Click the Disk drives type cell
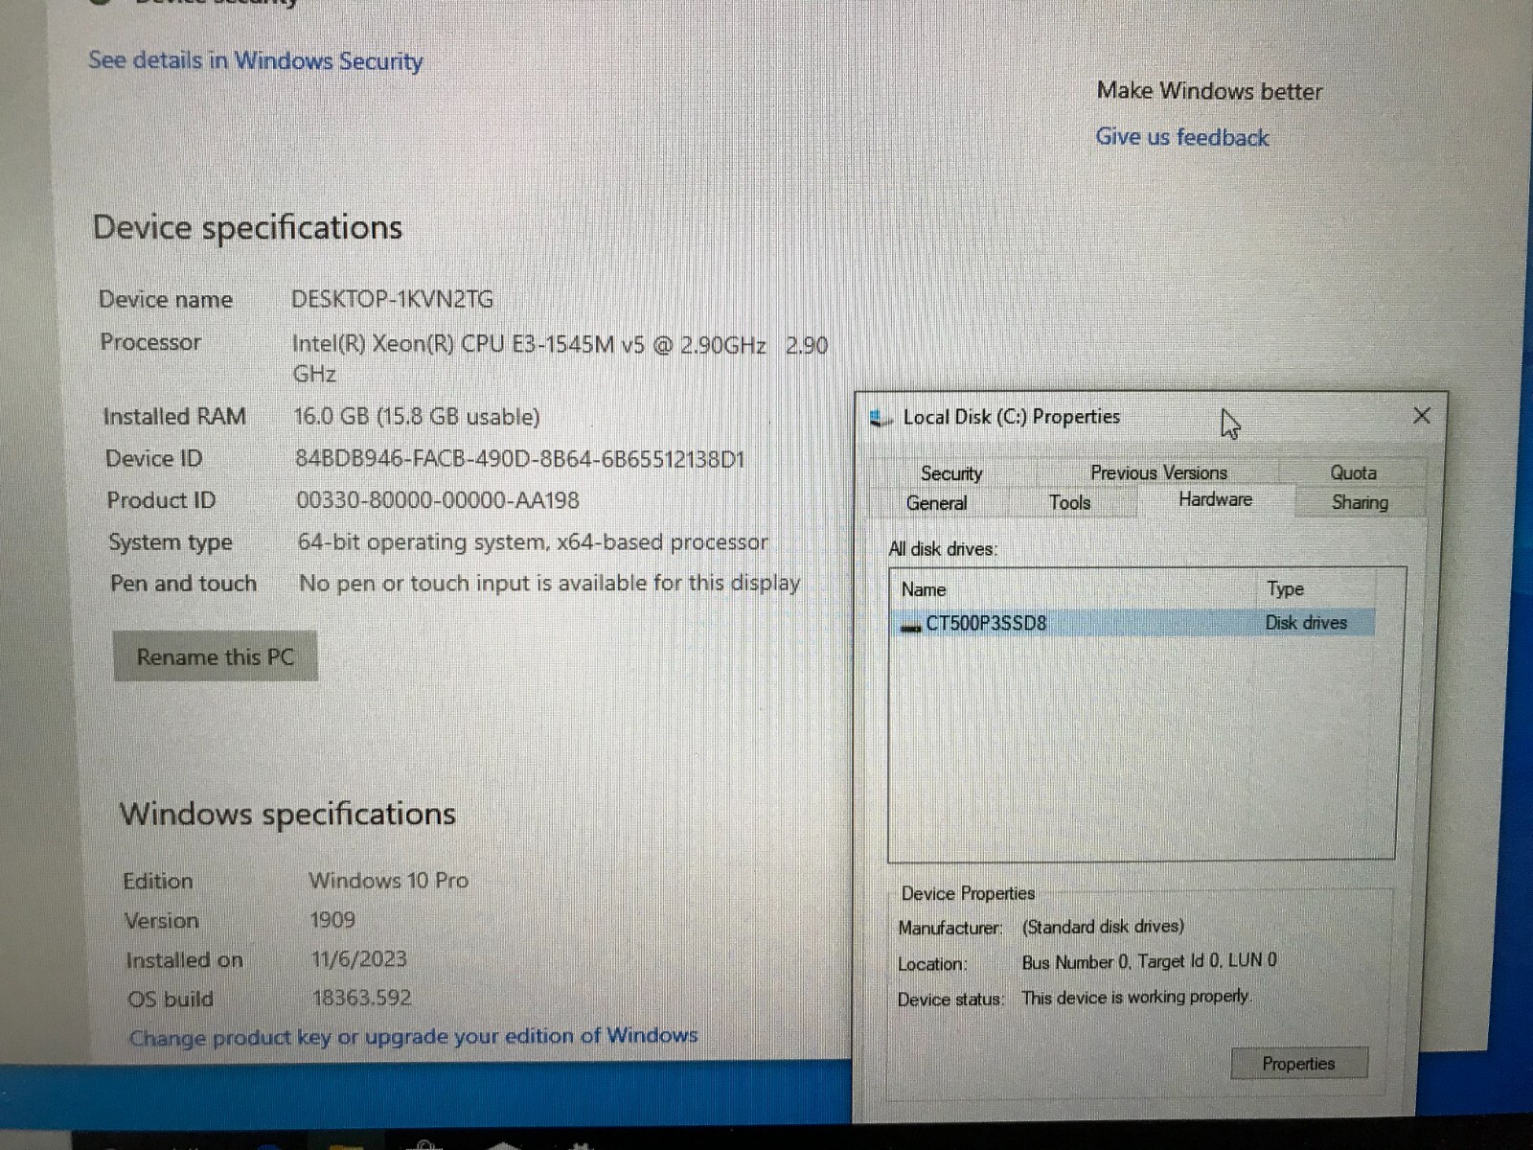The width and height of the screenshot is (1533, 1150). point(1306,623)
